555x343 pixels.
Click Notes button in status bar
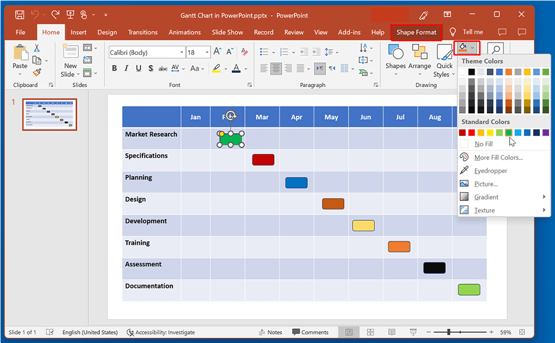coord(271,332)
